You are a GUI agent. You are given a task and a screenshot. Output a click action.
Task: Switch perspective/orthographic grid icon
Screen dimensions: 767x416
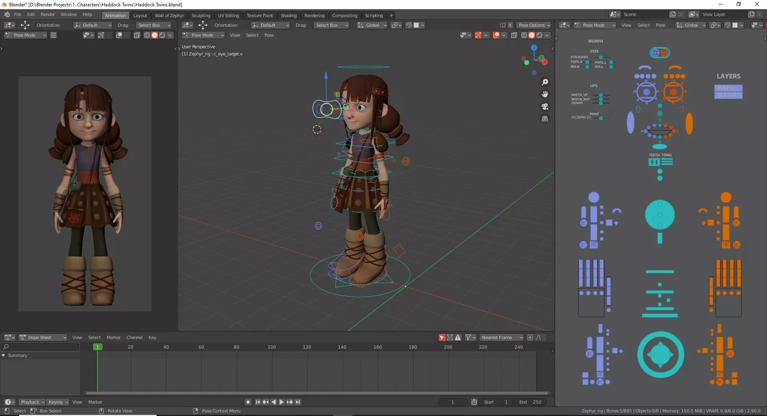click(x=545, y=119)
